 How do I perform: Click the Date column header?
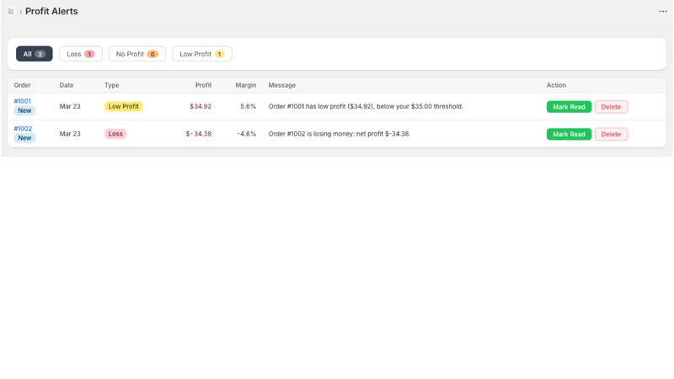click(x=67, y=85)
